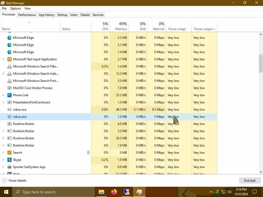Click the scrollbar up arrow
The image size is (263, 197).
click(x=261, y=35)
